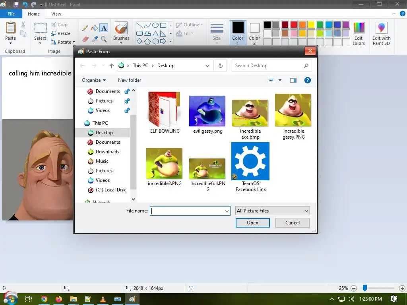
Task: Select Color 1 black swatch button
Action: (x=238, y=33)
